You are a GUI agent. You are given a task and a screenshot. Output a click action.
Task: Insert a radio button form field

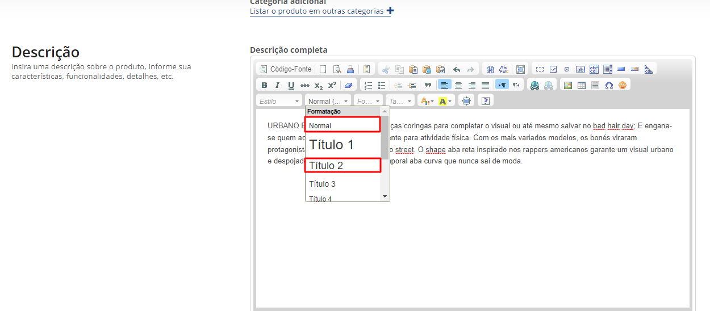pyautogui.click(x=567, y=69)
